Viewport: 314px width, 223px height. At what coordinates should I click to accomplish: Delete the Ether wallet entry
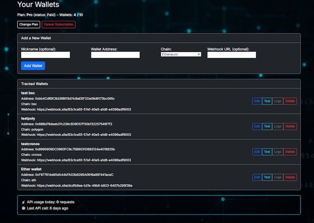click(x=290, y=177)
